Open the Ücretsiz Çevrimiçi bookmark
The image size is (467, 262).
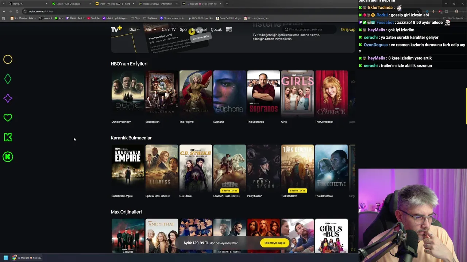(x=256, y=18)
